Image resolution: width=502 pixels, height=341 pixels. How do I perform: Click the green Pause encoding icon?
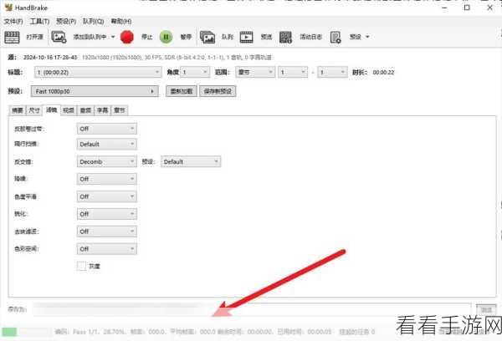166,37
